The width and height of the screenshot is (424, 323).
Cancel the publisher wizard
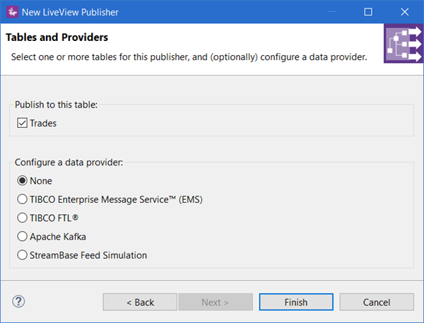[x=376, y=303]
